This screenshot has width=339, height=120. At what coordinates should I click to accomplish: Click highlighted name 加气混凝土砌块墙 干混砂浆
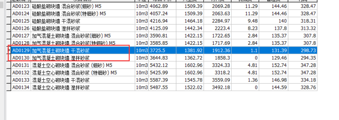(x=61, y=51)
